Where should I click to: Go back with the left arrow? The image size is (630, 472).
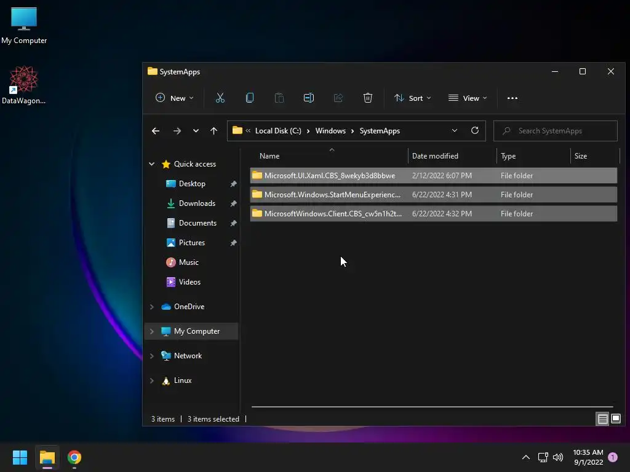coord(156,131)
